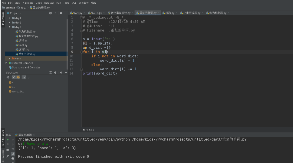Toggle Autoscroll from Source in Structure toolbar
Image resolution: width=293 pixels, height=163 pixels.
(x=29, y=77)
